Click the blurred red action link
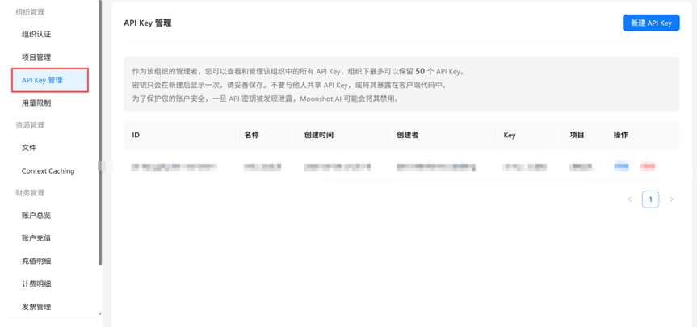The width and height of the screenshot is (697, 327). pos(648,166)
